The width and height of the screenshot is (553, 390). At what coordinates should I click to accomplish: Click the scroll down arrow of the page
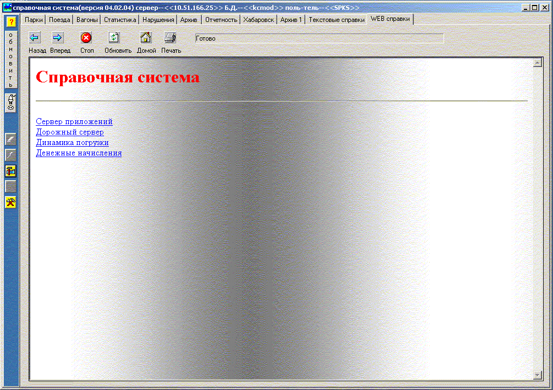click(538, 375)
